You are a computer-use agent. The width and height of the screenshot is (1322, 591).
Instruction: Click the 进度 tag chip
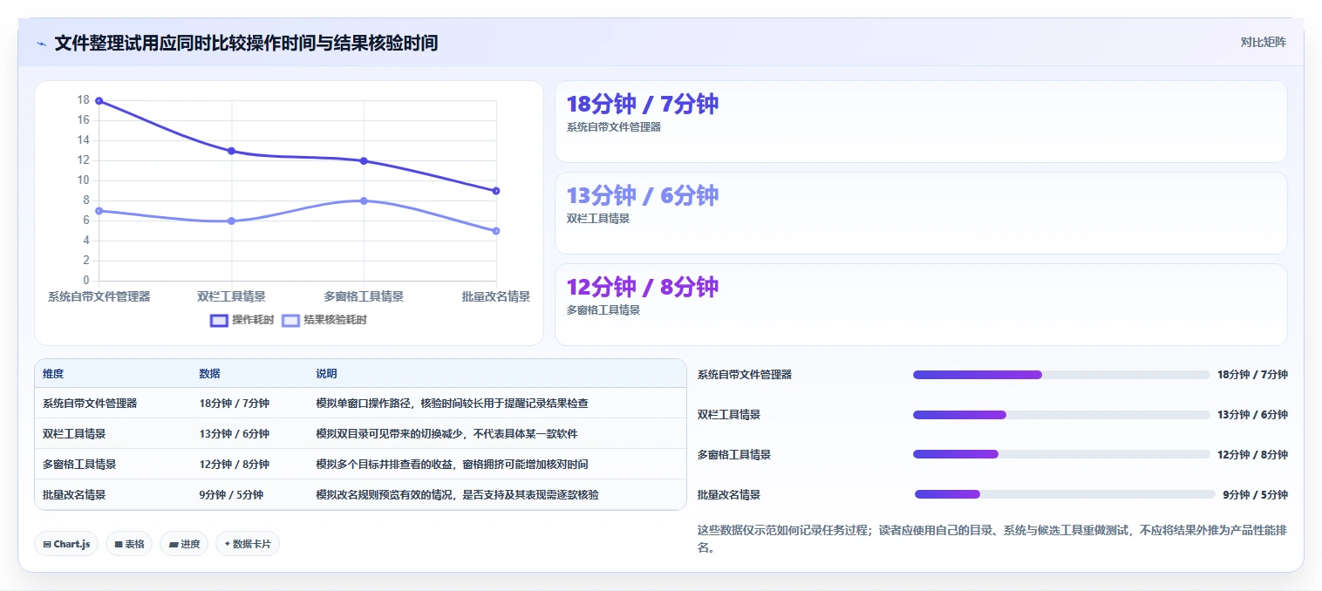point(184,544)
